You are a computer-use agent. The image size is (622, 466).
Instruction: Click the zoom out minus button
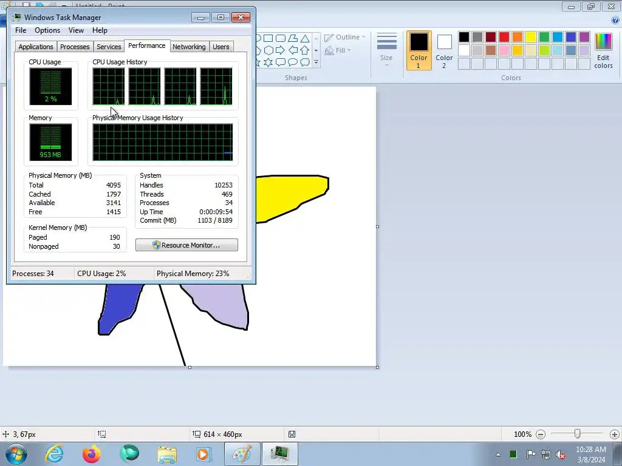[540, 434]
